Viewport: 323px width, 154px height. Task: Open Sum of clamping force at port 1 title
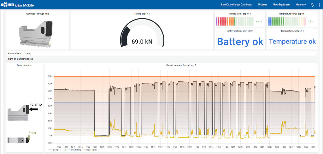pyautogui.click(x=181, y=65)
